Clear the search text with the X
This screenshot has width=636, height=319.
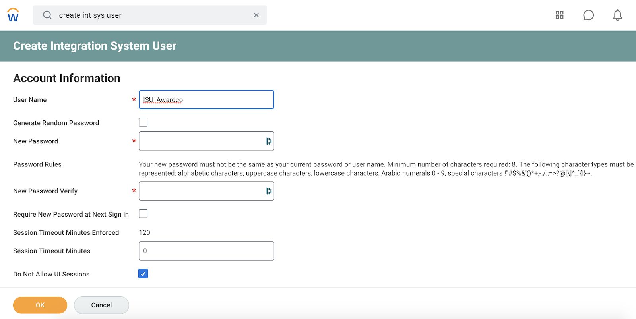pyautogui.click(x=256, y=15)
